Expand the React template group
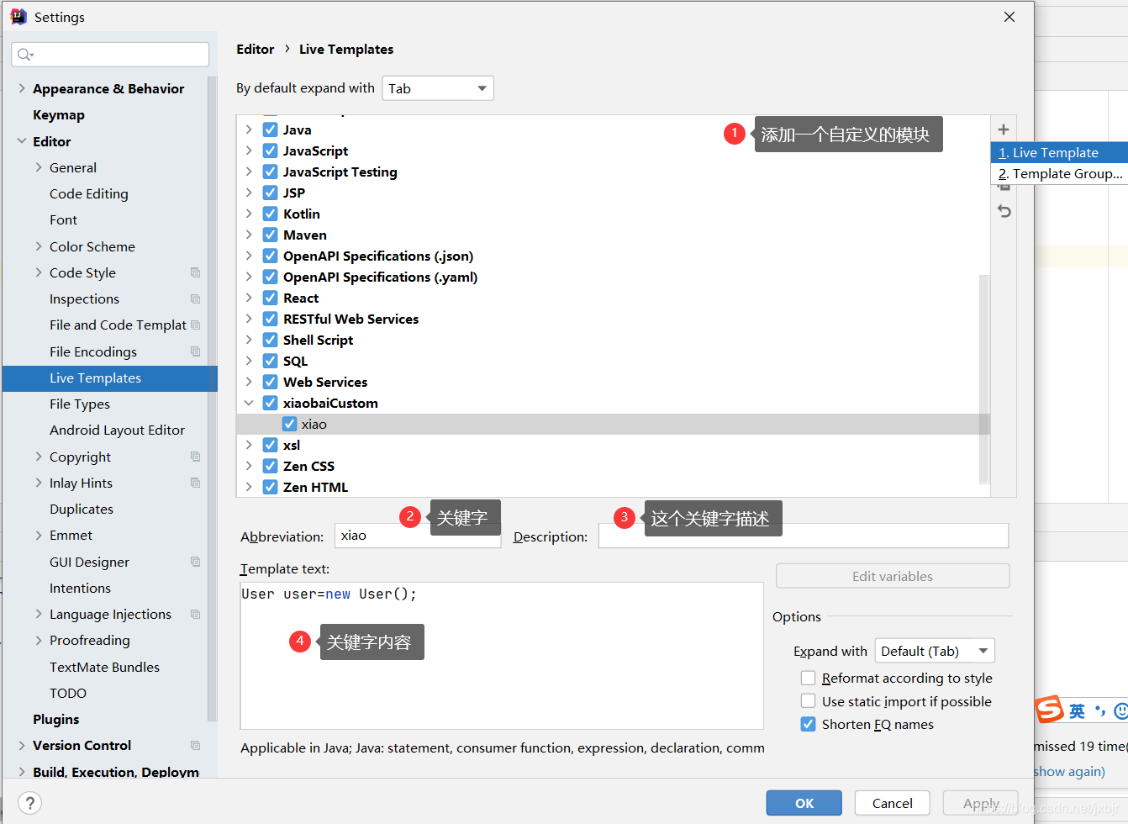The image size is (1128, 824). (249, 298)
